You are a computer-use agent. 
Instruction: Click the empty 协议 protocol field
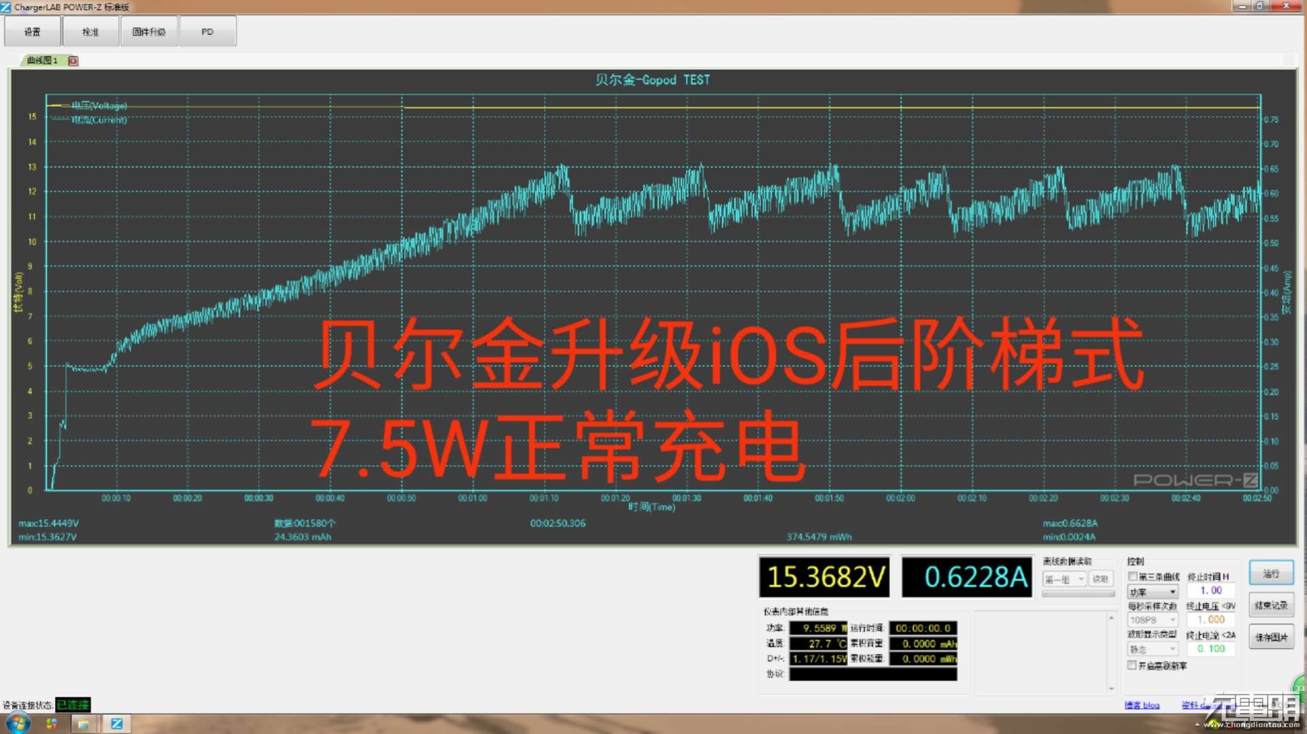click(873, 674)
